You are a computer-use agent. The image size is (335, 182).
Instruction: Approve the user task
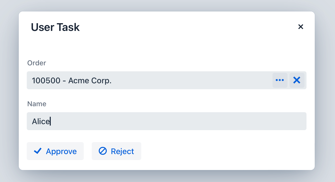pos(55,151)
